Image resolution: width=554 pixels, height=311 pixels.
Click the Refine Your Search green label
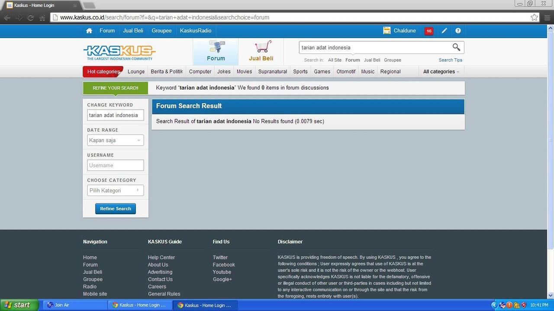115,88
